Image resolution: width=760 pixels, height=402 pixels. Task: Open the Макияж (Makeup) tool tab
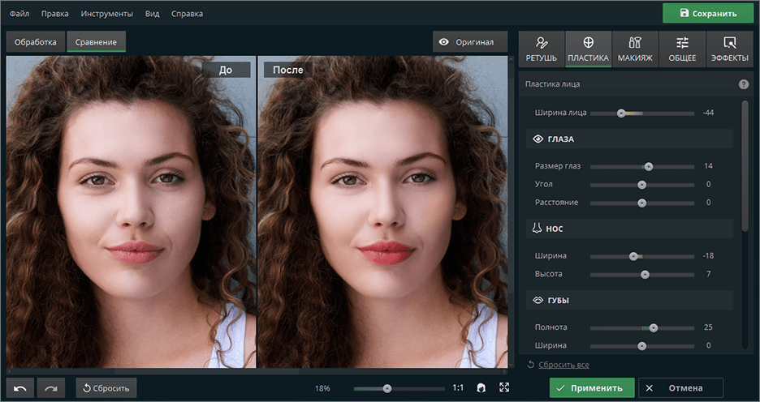coord(636,49)
